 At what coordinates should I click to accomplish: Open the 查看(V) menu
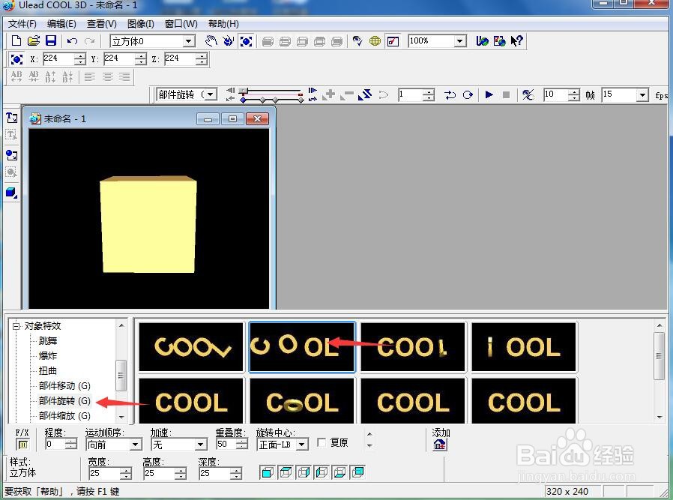pos(102,24)
